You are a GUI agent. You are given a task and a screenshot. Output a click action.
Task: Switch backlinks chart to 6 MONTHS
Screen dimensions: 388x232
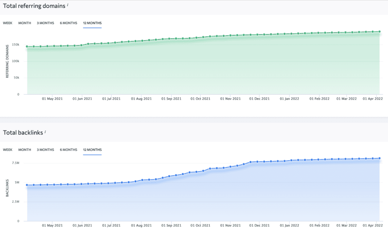click(x=68, y=150)
